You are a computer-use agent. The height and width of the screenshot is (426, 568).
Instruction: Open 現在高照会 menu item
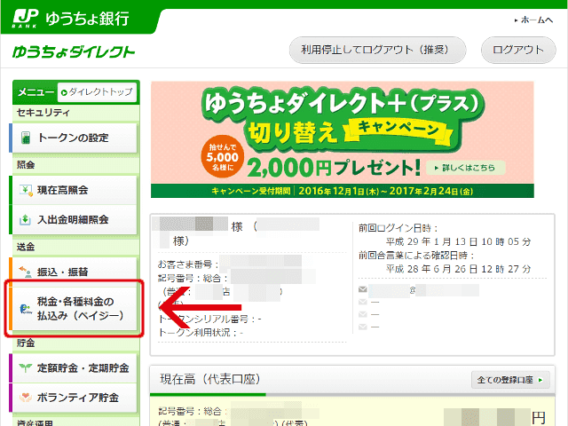point(74,190)
